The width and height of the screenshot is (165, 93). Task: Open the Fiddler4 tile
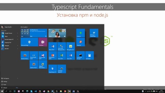pyautogui.click(x=80, y=33)
